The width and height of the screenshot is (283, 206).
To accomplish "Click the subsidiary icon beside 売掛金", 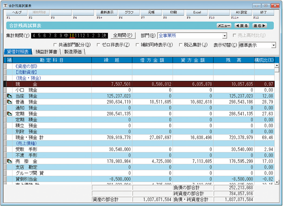I will pos(9,161).
